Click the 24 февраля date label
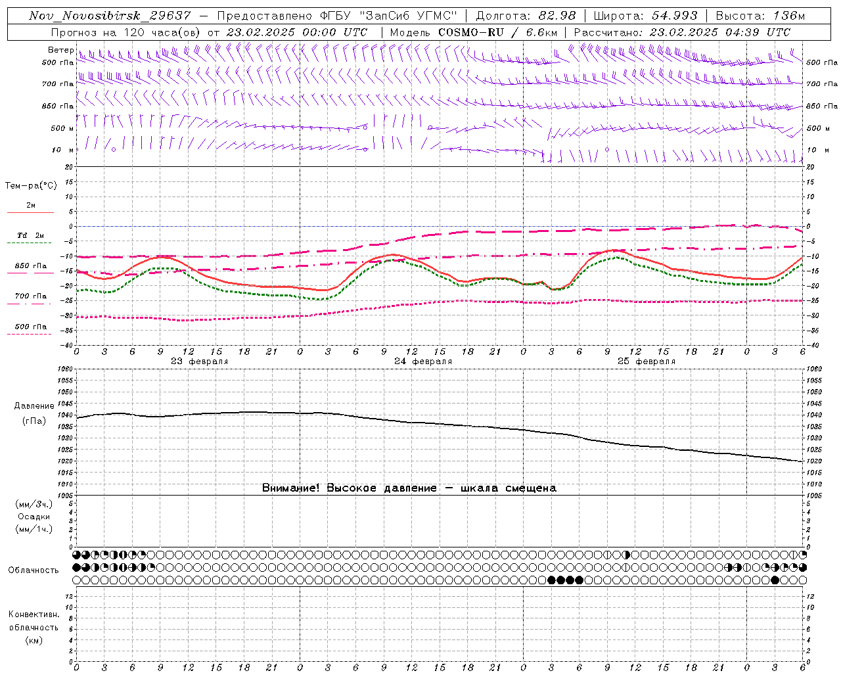This screenshot has width=841, height=673. coord(423,361)
